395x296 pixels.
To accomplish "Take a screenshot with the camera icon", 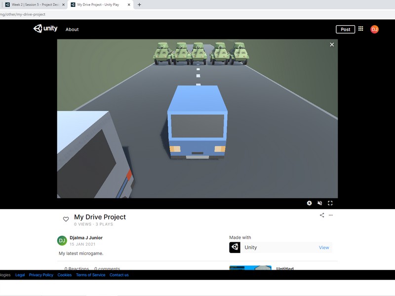I will (x=309, y=203).
